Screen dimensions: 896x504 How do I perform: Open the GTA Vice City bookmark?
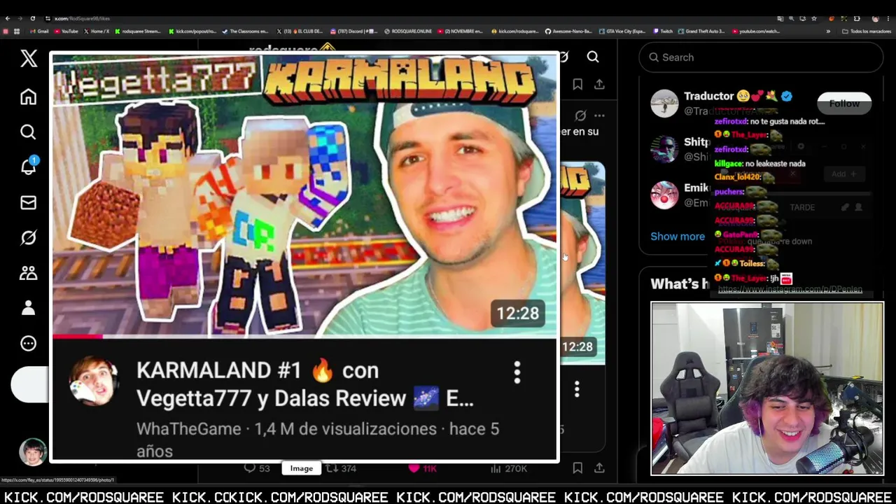click(x=621, y=31)
